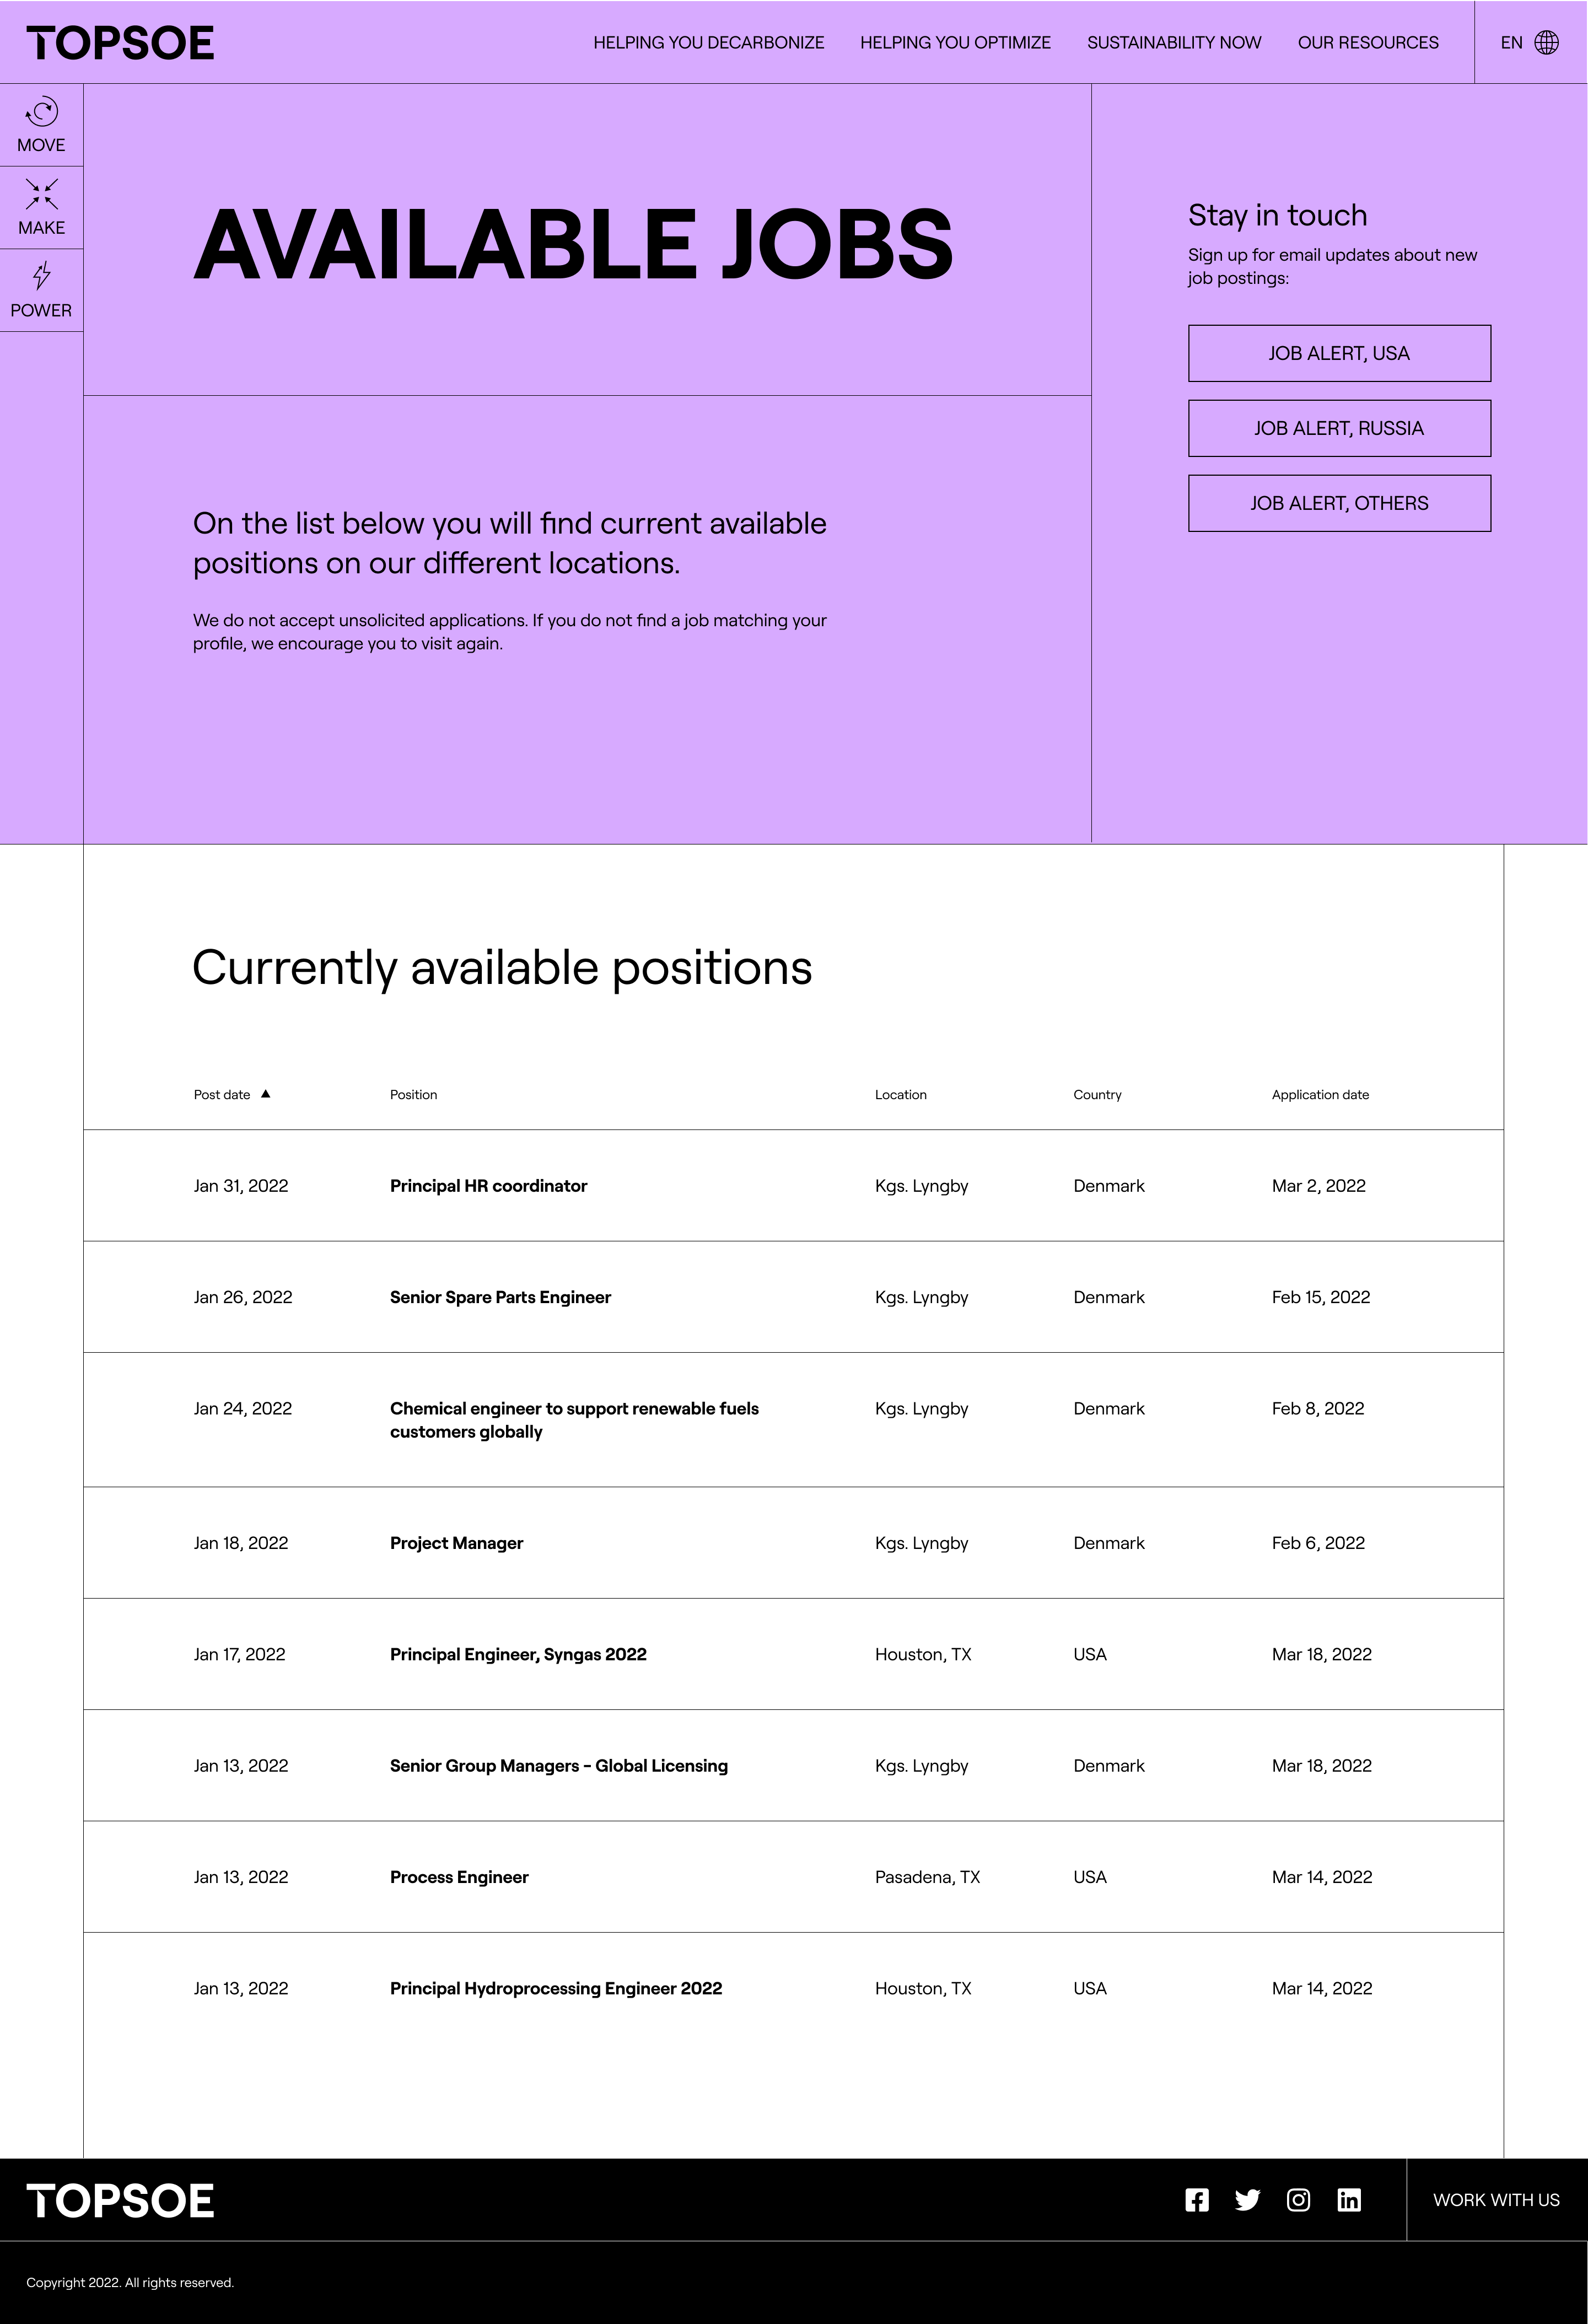View Senior Spare Parts Engineer position

pyautogui.click(x=500, y=1297)
